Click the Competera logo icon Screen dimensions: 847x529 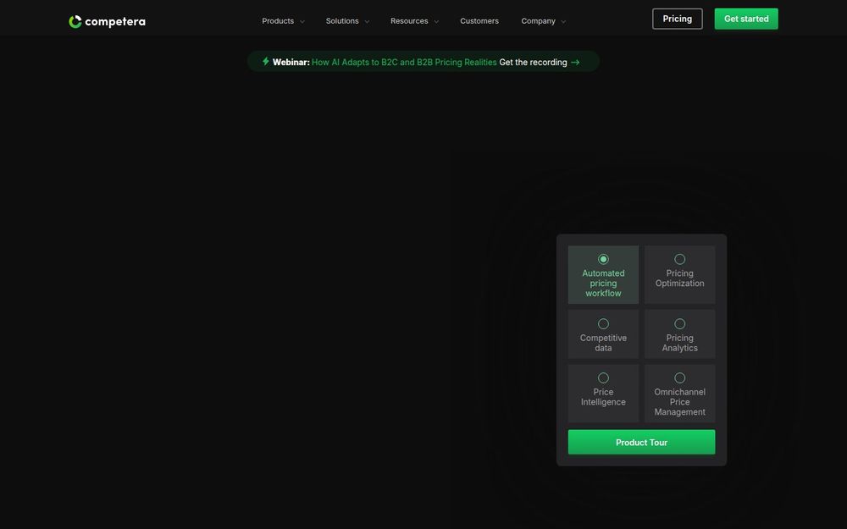75,22
